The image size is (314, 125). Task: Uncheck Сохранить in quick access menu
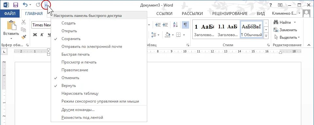click(x=99, y=39)
